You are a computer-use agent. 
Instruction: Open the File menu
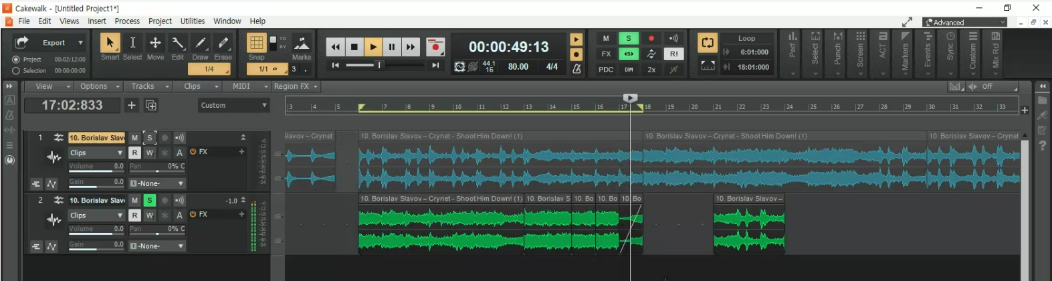[24, 21]
